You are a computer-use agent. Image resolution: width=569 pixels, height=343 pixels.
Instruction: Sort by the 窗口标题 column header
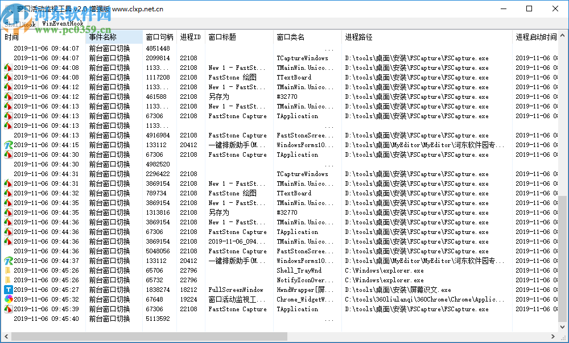click(x=239, y=37)
